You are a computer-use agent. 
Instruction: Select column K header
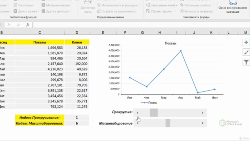pos(211,33)
